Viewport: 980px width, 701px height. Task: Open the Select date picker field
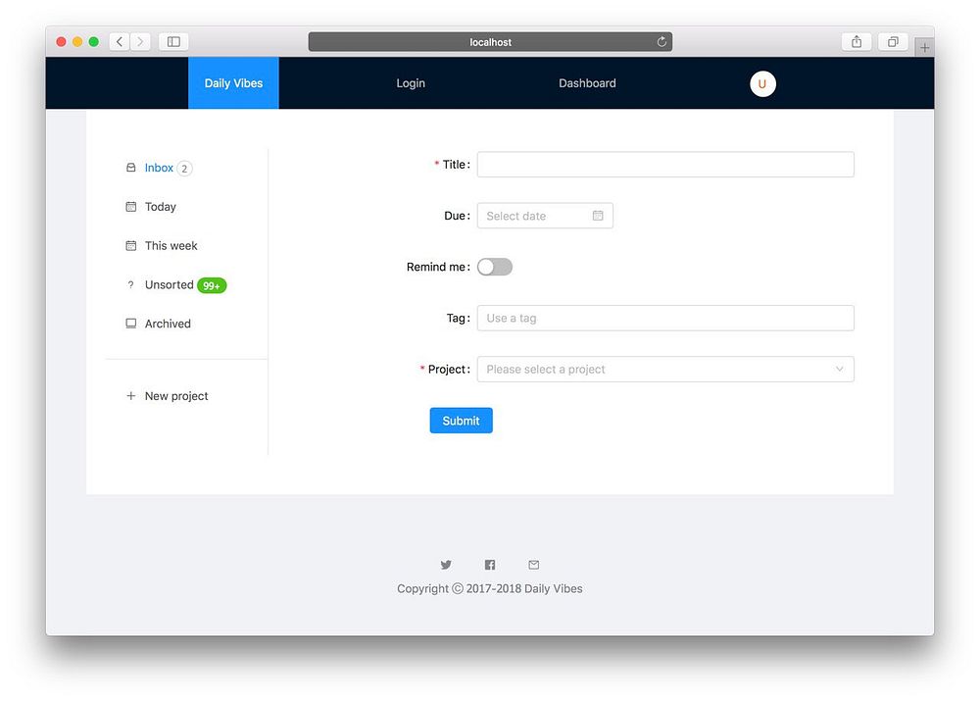coord(545,216)
